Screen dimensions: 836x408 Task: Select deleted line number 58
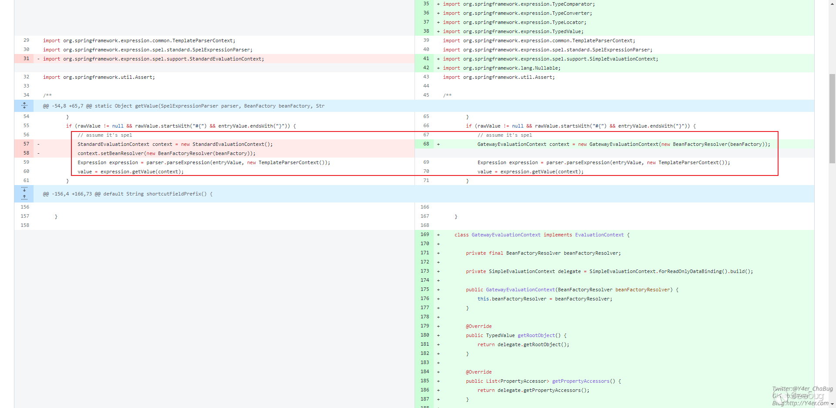pyautogui.click(x=27, y=153)
